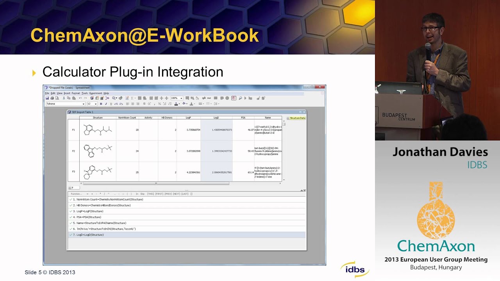Click the NonHAtom Count column header
The image size is (500, 281).
pyautogui.click(x=127, y=117)
